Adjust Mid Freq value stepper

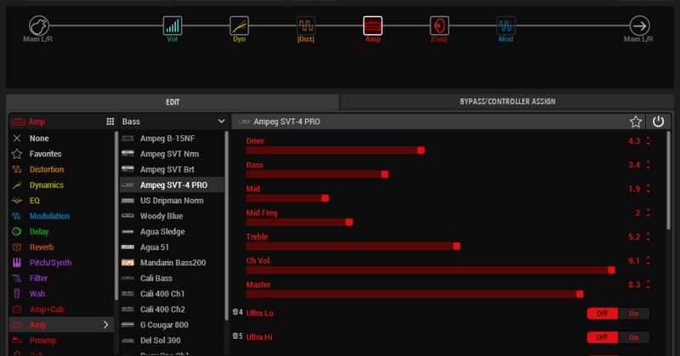(x=648, y=212)
